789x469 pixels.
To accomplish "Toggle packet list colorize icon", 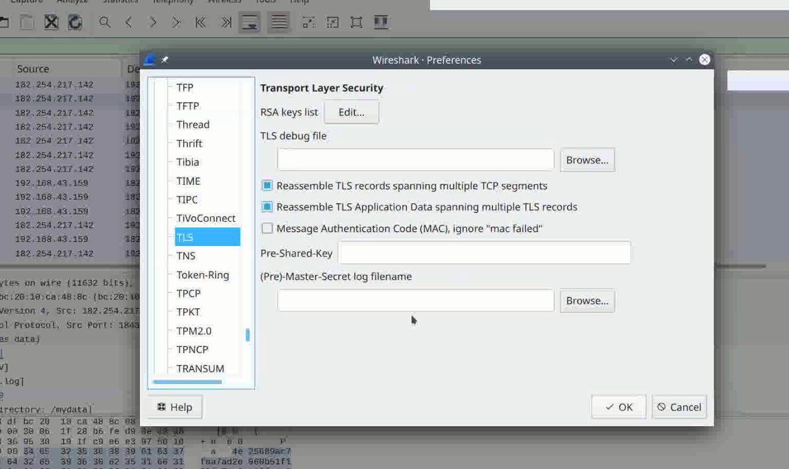I will pos(279,23).
